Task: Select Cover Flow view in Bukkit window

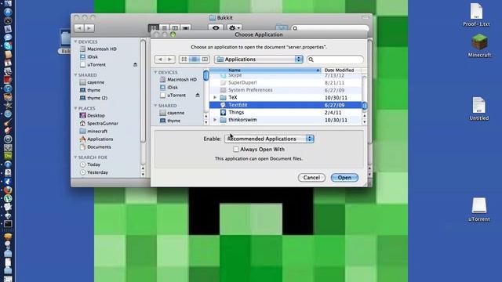Action: coord(186,28)
